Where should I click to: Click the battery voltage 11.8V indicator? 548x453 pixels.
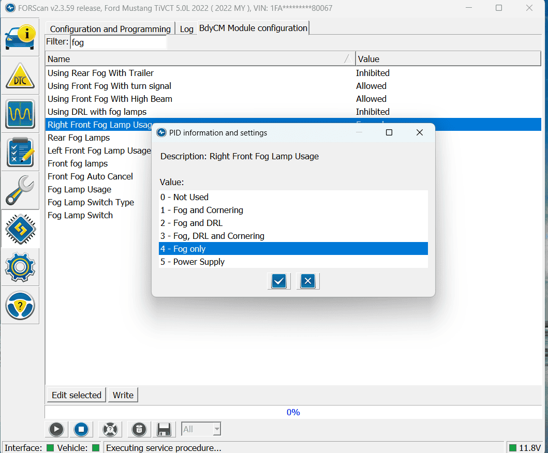(525, 448)
